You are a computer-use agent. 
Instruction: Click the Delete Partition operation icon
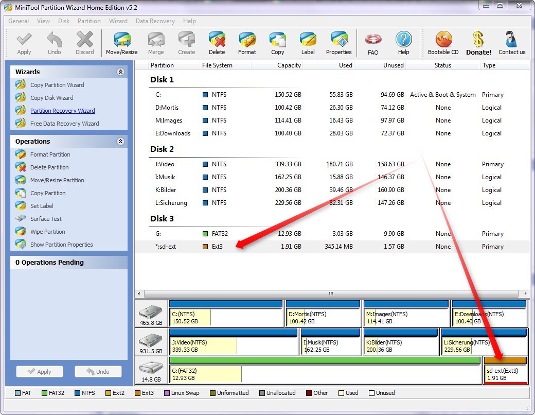point(21,167)
